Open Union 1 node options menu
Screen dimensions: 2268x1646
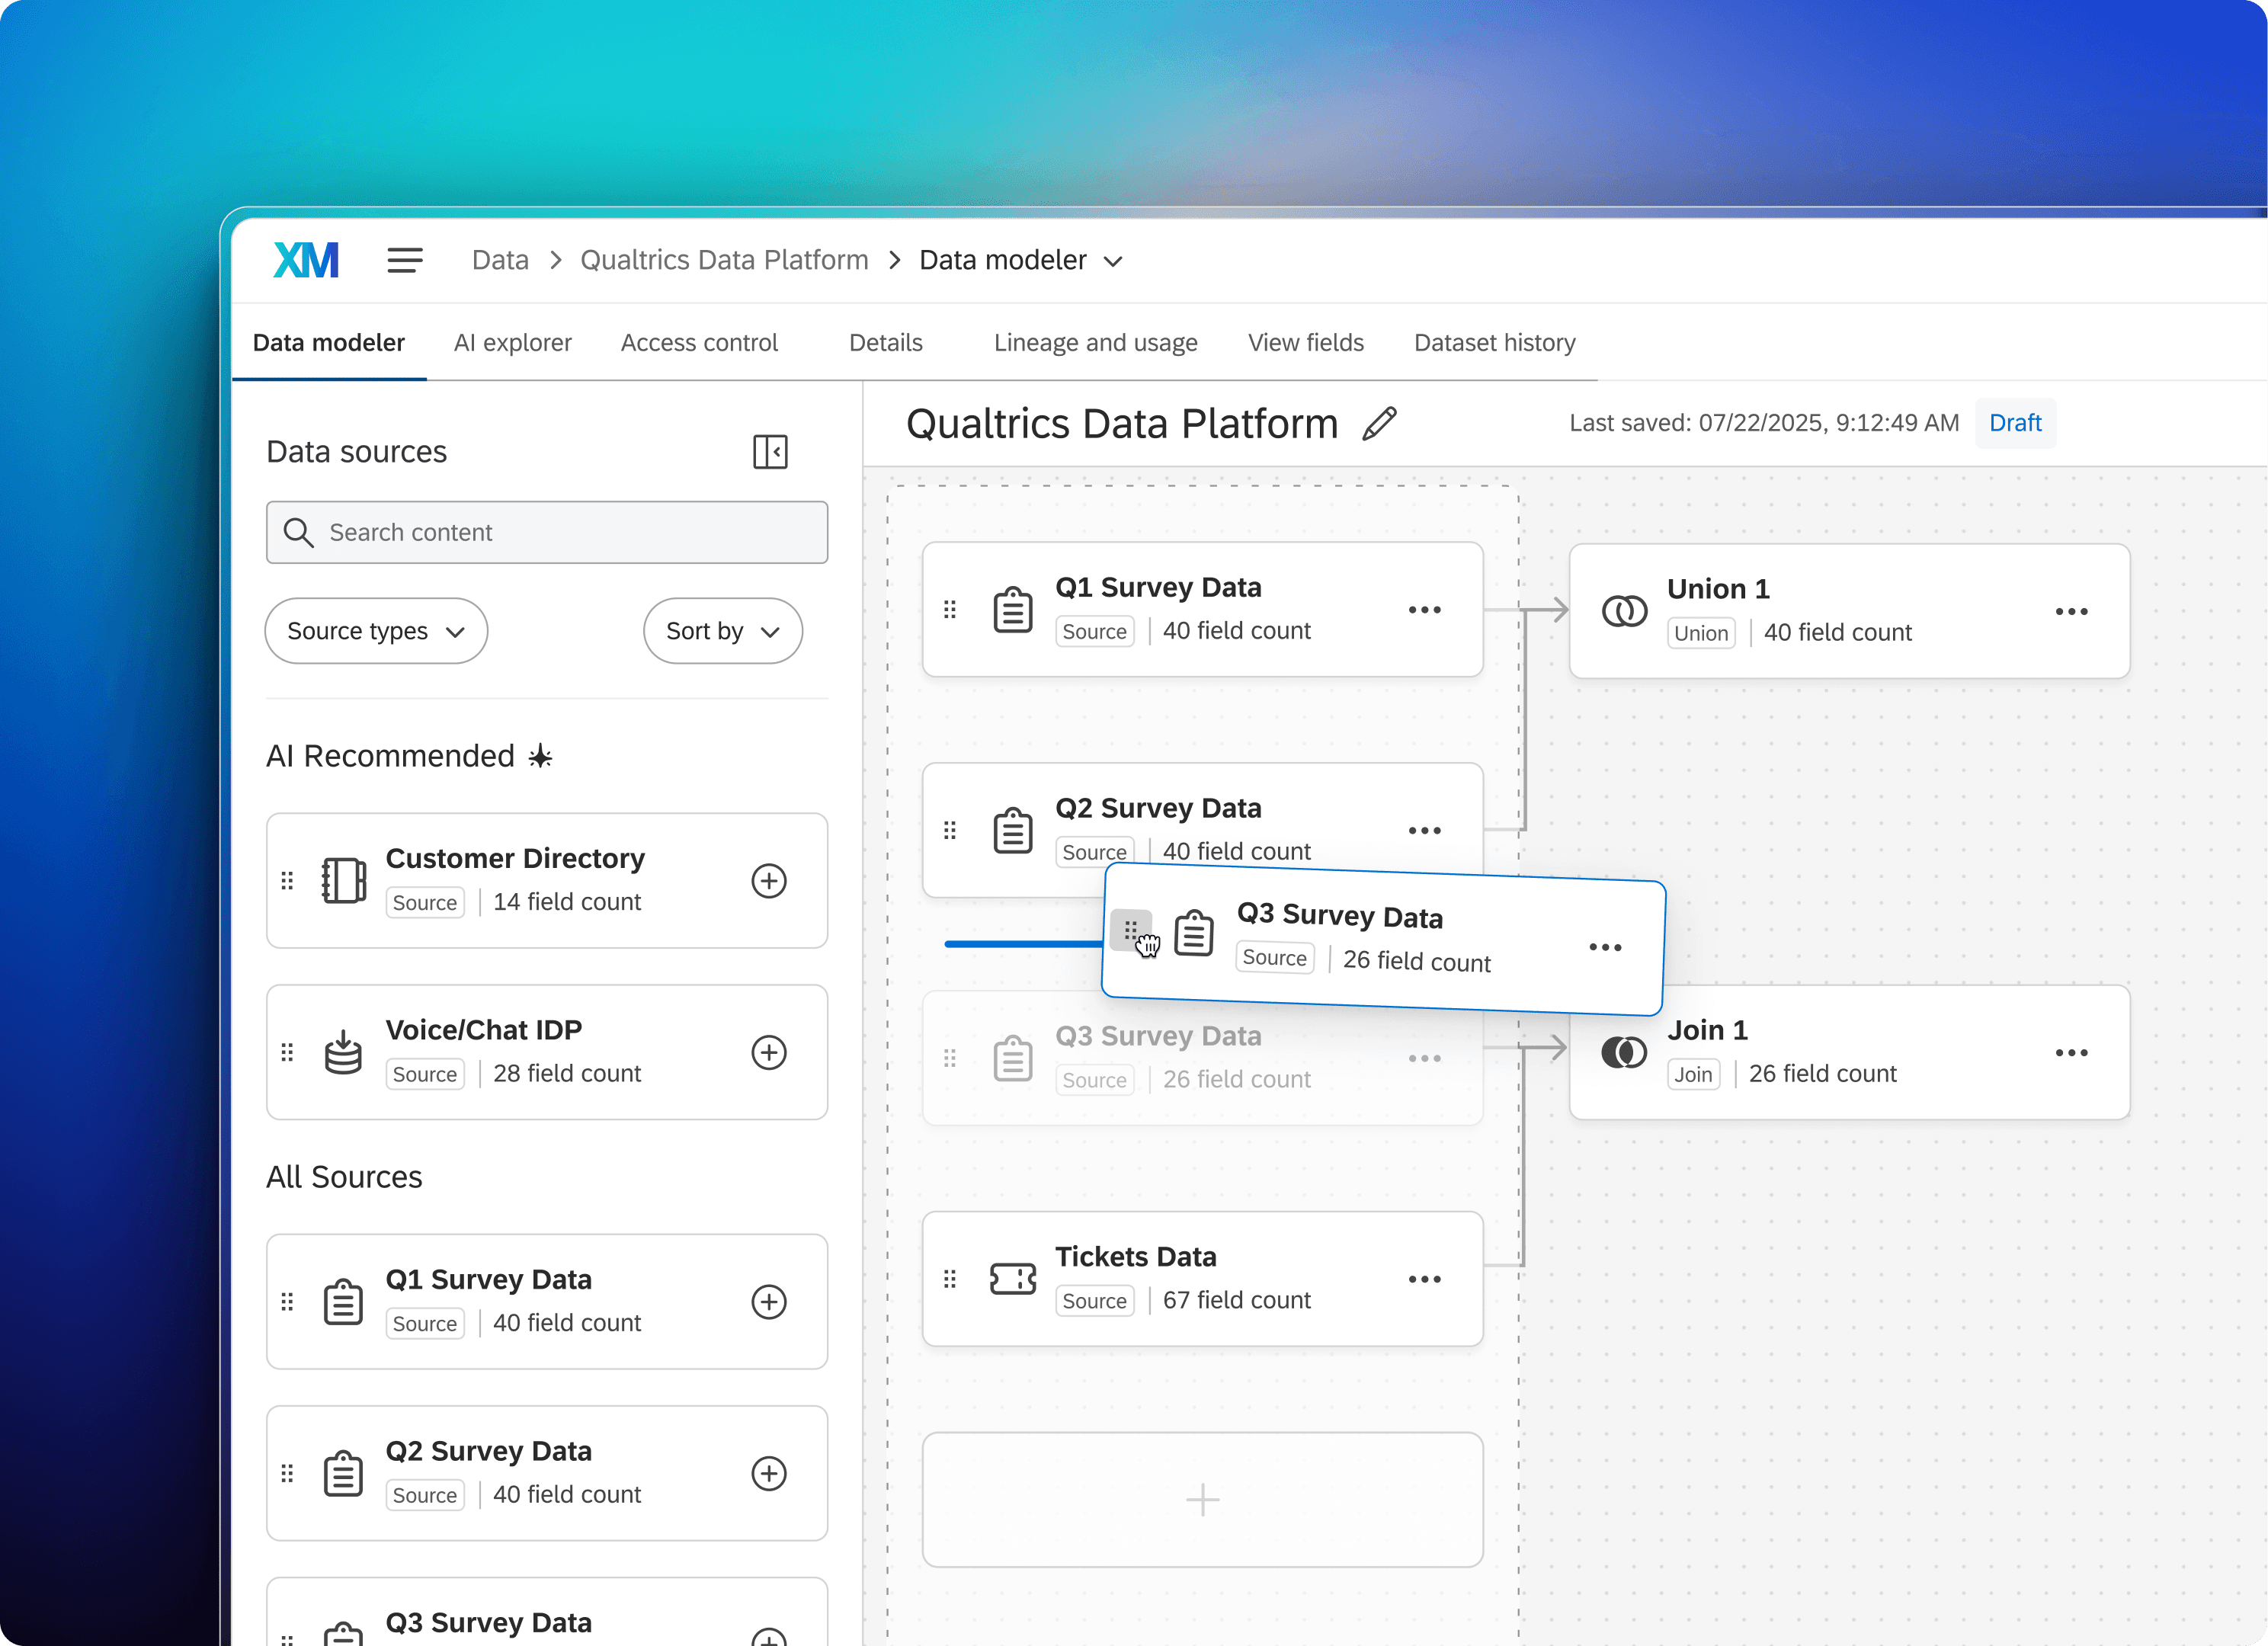point(2071,611)
